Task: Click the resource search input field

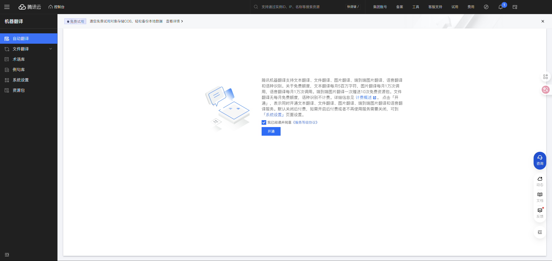Action: coord(299,7)
